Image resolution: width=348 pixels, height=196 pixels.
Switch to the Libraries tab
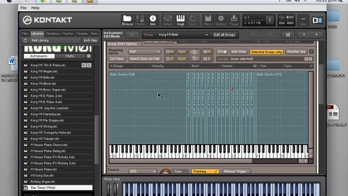[x=38, y=34]
